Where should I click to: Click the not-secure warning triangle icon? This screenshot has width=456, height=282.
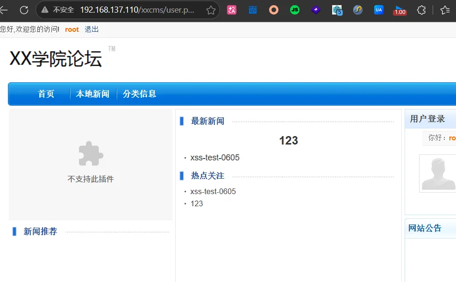pyautogui.click(x=45, y=10)
